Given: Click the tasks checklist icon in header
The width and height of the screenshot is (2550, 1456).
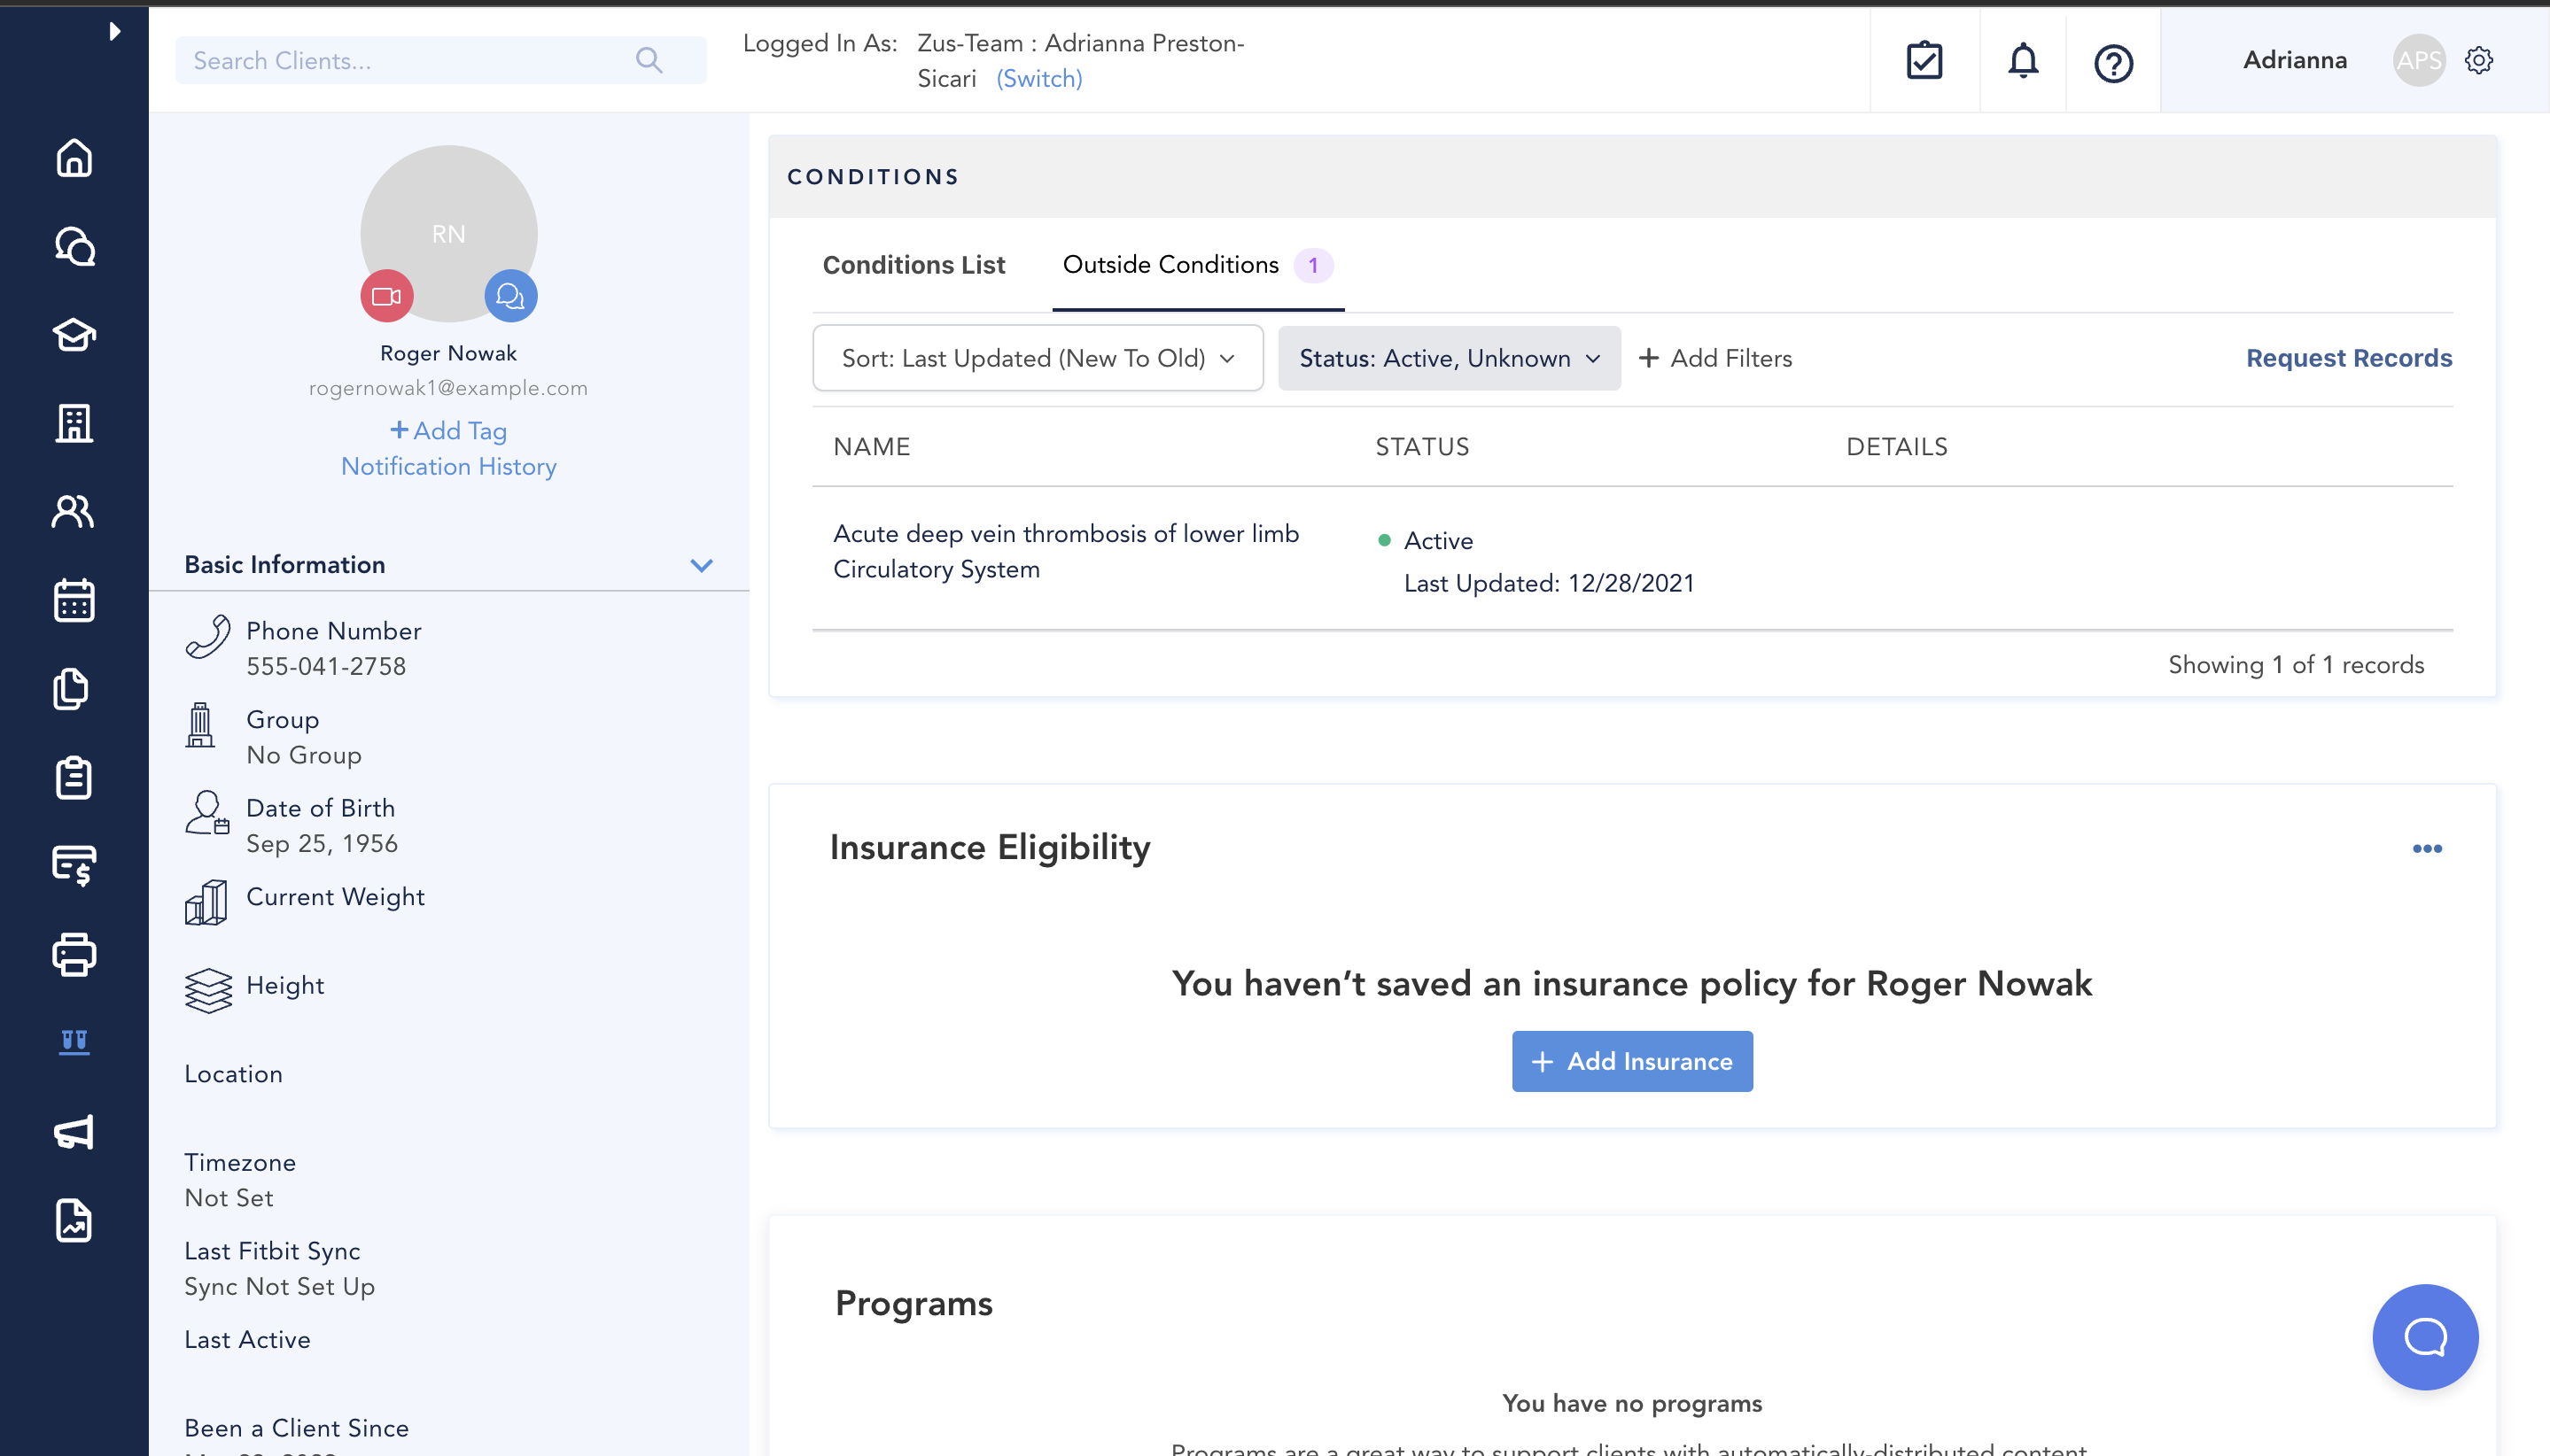Looking at the screenshot, I should click(x=1924, y=61).
